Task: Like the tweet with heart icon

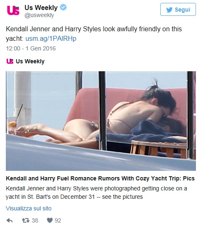Action: click(x=50, y=220)
